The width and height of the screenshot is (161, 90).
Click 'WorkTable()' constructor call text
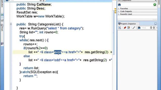[55, 16]
